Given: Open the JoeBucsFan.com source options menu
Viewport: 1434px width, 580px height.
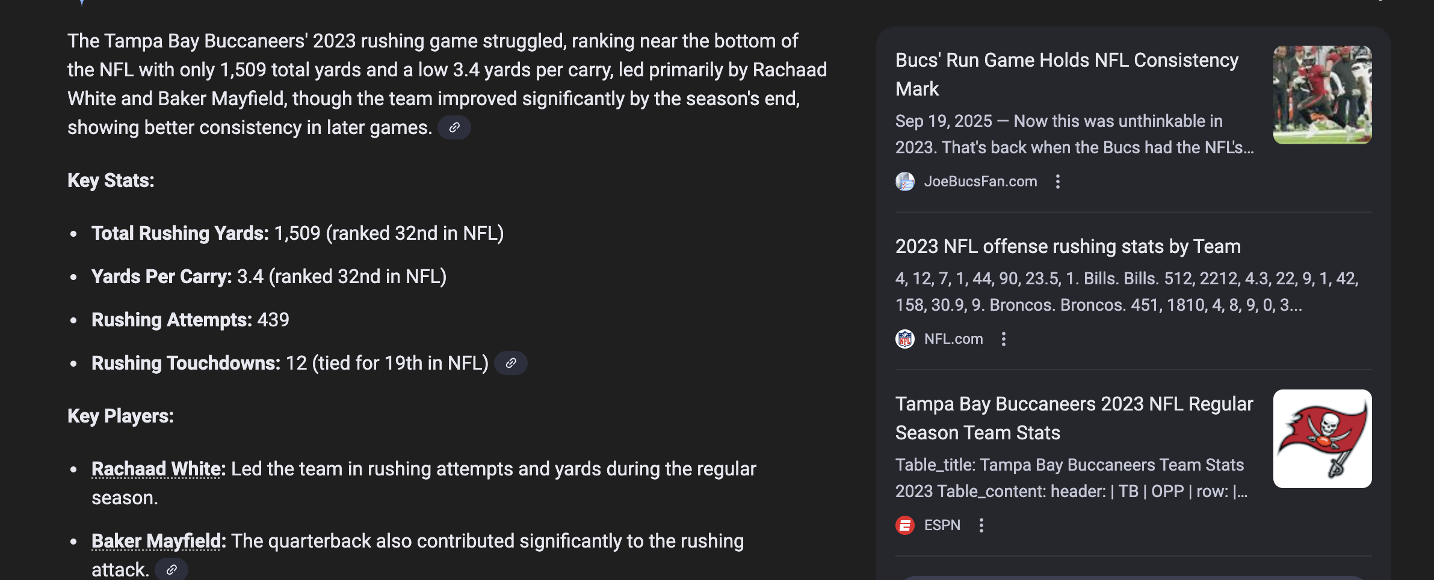Looking at the screenshot, I should [1058, 182].
